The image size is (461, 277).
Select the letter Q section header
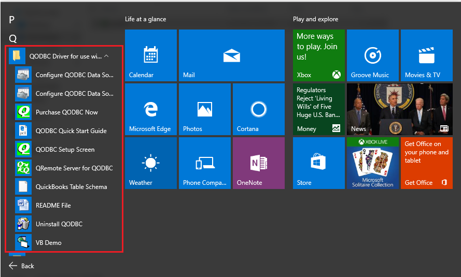[12, 38]
